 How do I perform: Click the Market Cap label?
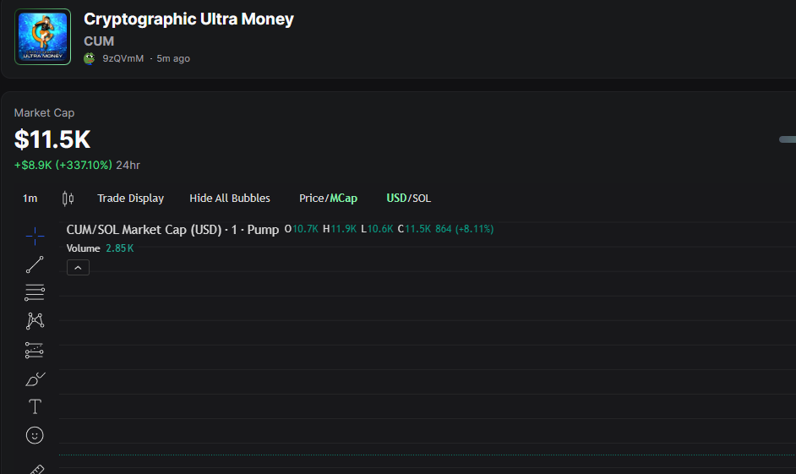pos(44,112)
